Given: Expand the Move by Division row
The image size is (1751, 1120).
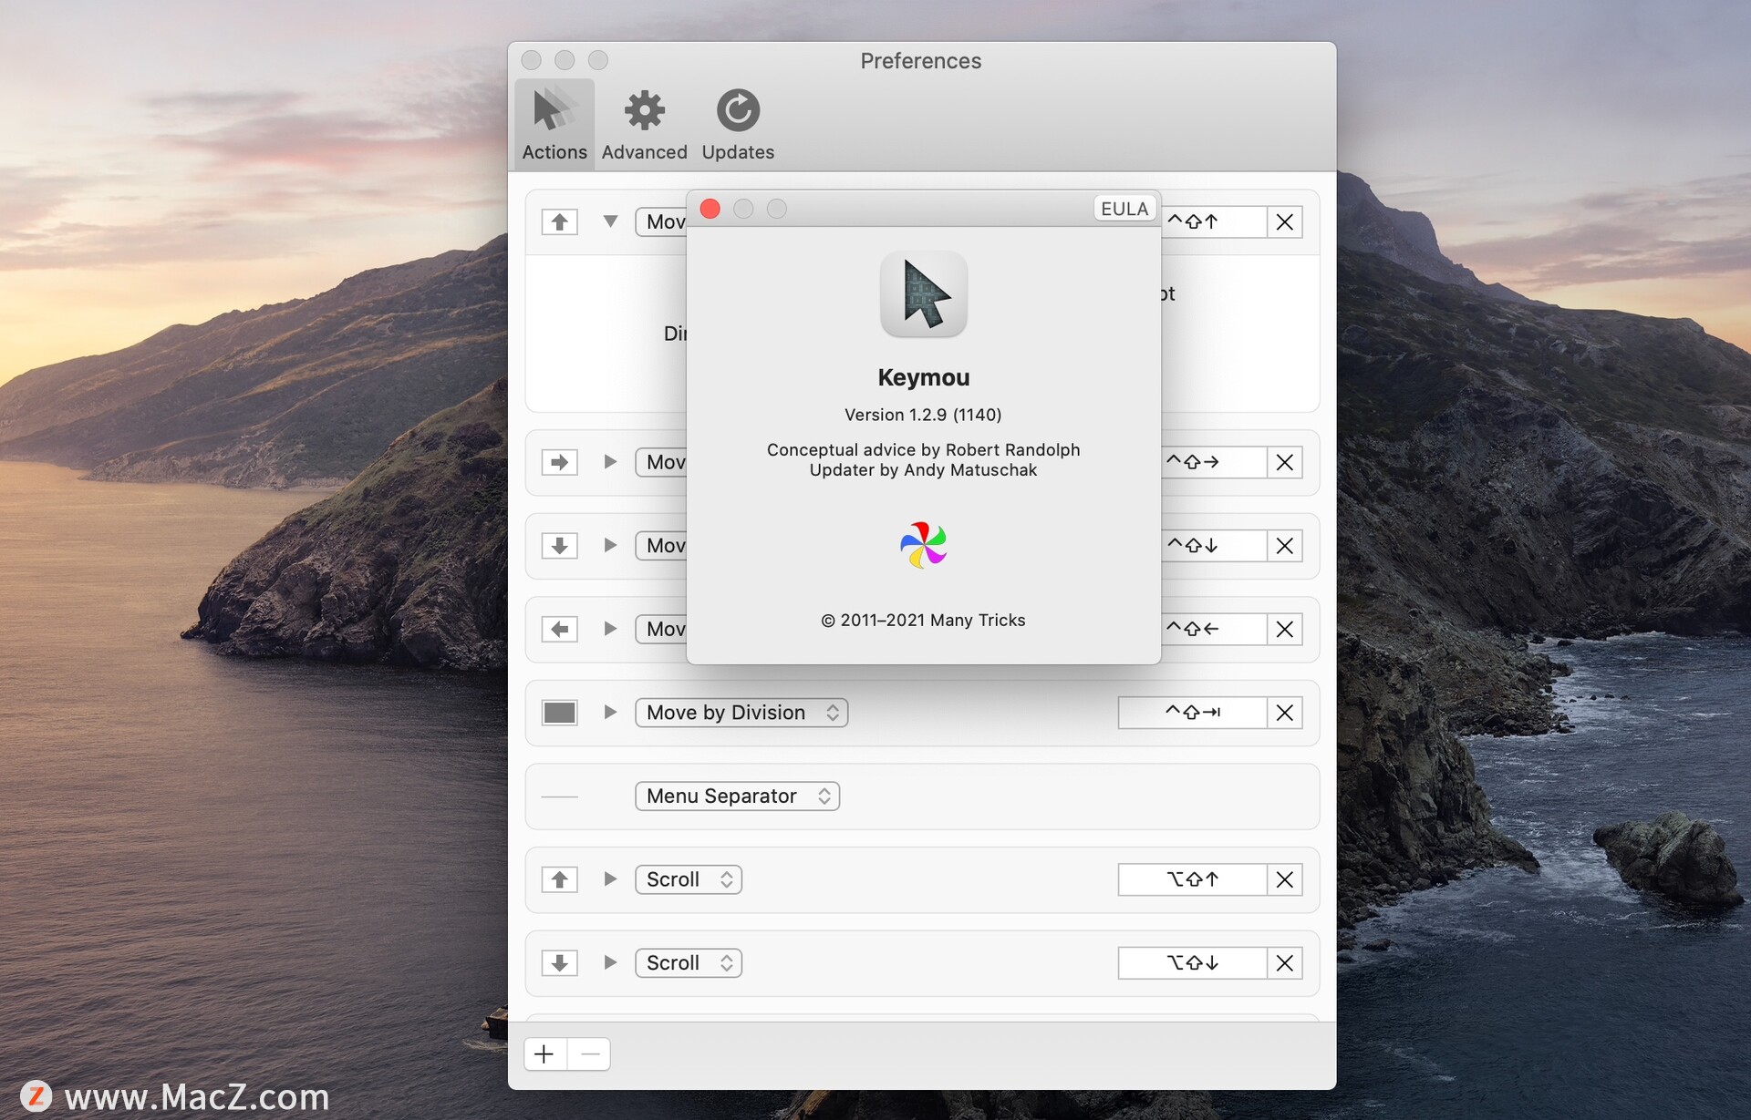Looking at the screenshot, I should point(610,712).
